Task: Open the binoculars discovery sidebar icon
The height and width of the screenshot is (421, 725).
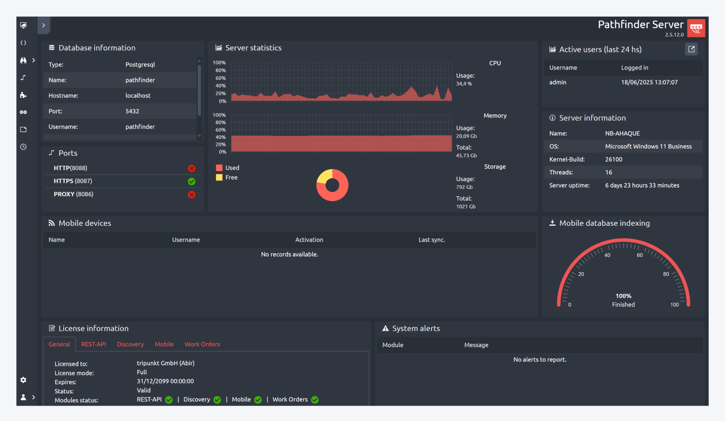Action: (x=23, y=60)
